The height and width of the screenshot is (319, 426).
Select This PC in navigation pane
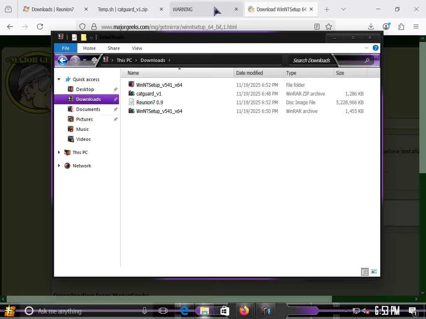click(80, 152)
